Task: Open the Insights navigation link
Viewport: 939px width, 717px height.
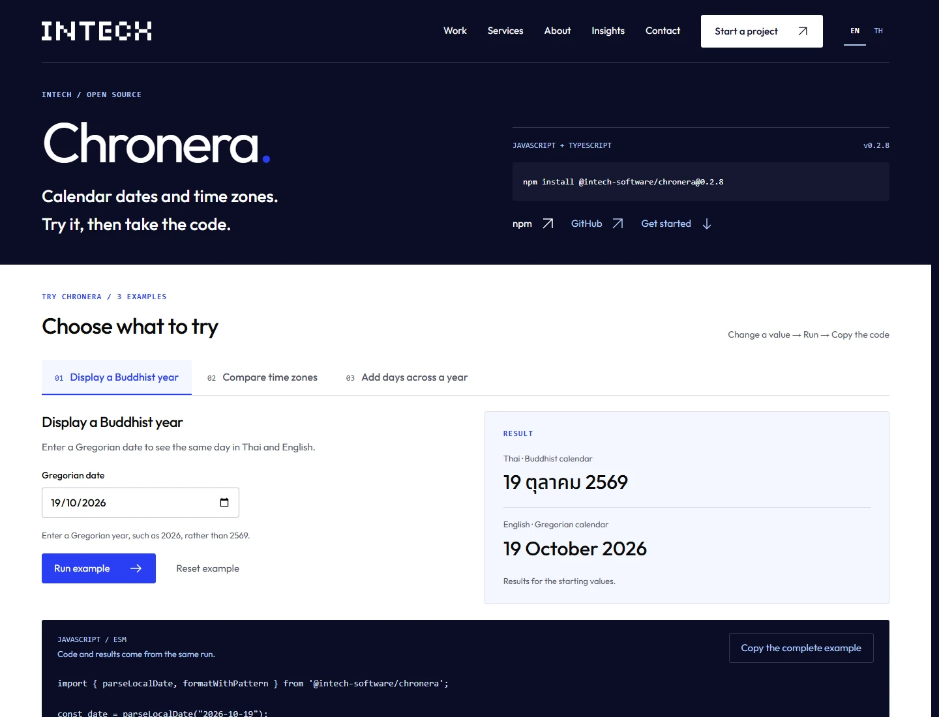Action: pyautogui.click(x=608, y=31)
